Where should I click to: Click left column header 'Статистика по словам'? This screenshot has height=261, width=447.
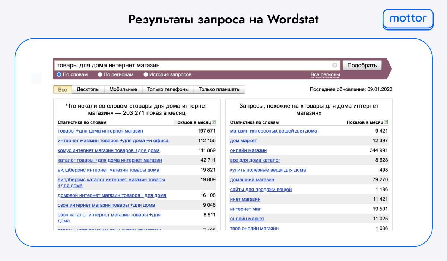point(82,122)
